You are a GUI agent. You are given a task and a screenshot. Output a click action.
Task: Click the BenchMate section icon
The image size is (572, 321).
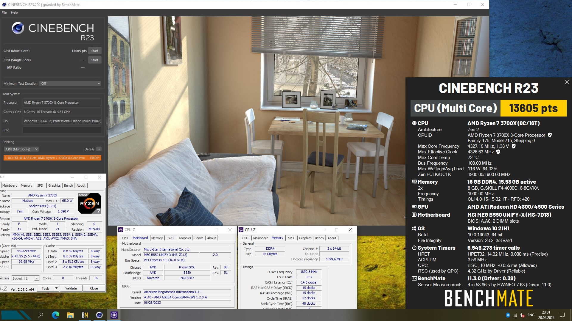(414, 278)
